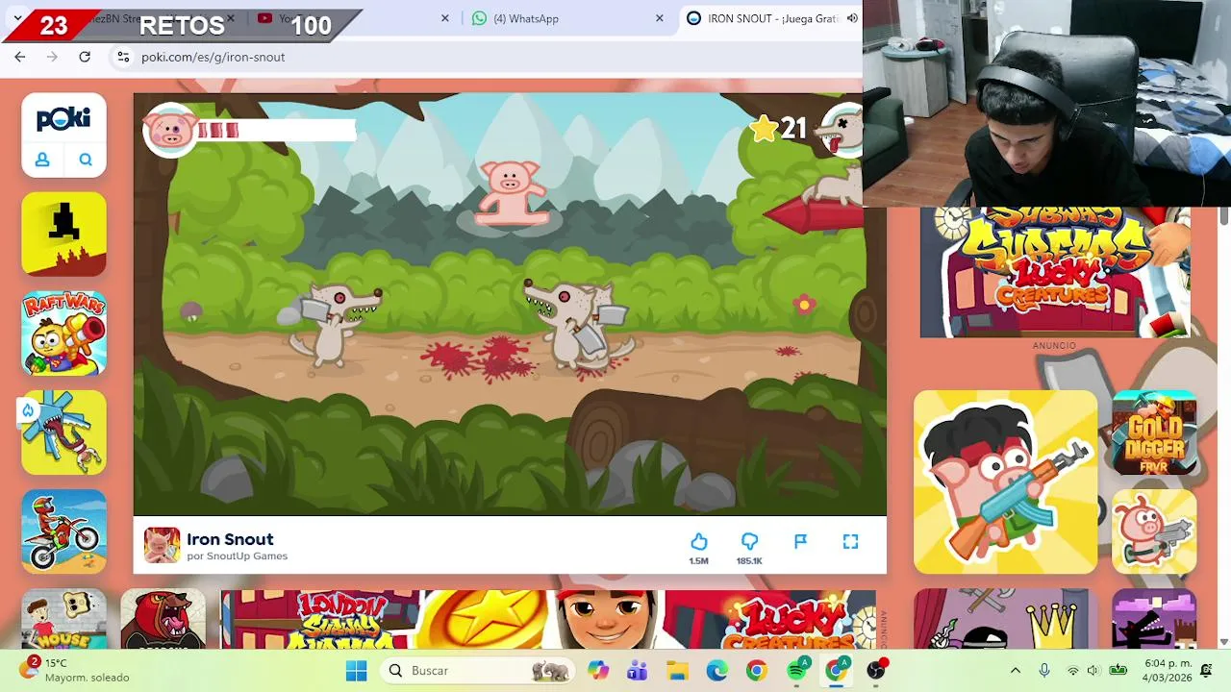
Task: Open the SnoutUp Games developer link
Action: click(246, 556)
